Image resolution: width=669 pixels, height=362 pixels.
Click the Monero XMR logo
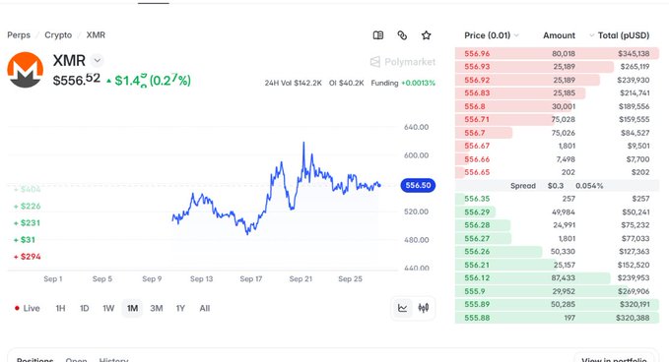tap(26, 70)
